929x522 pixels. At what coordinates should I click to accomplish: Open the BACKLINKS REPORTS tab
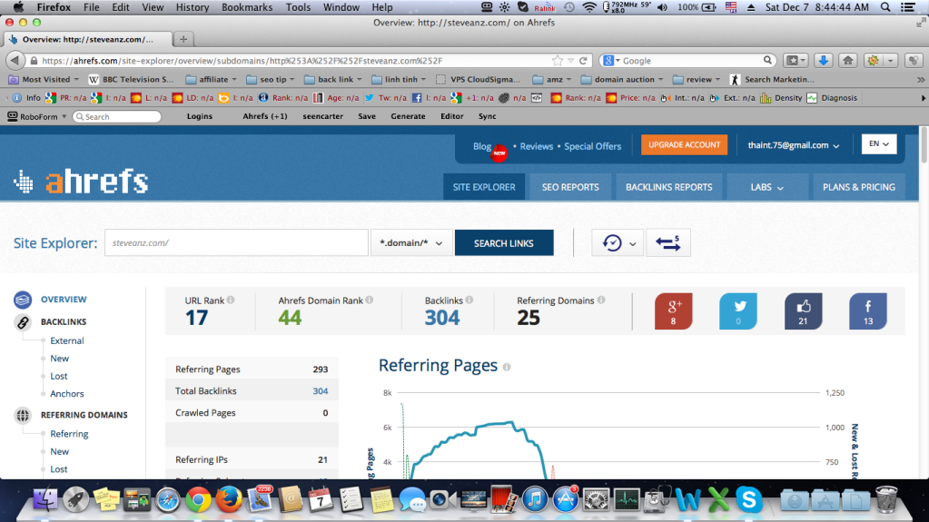click(669, 187)
